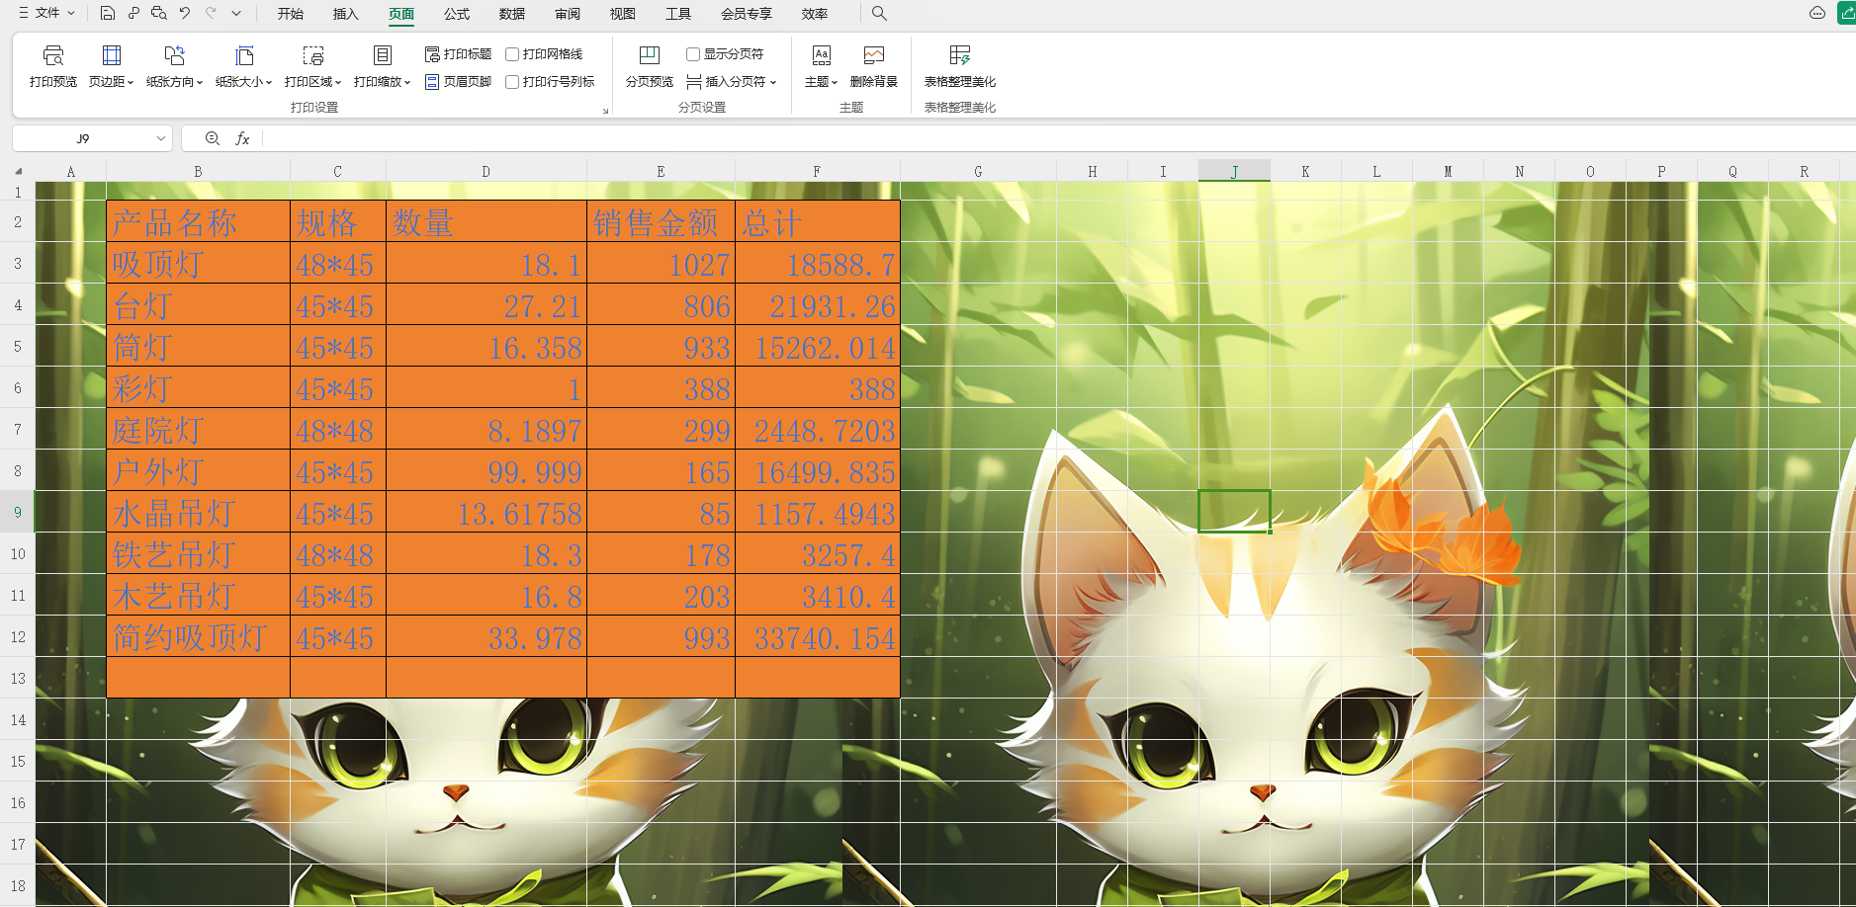Select the 销售金额 header cell
The width and height of the screenshot is (1856, 907).
661,222
